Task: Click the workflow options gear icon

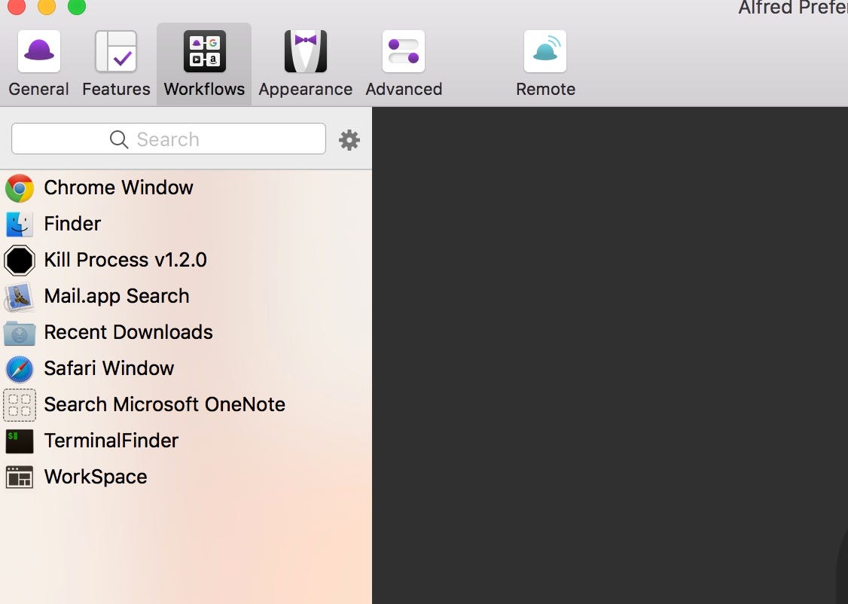Action: [349, 140]
